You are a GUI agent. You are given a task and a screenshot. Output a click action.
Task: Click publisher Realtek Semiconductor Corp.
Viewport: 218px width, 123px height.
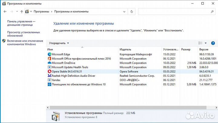tap(137, 76)
